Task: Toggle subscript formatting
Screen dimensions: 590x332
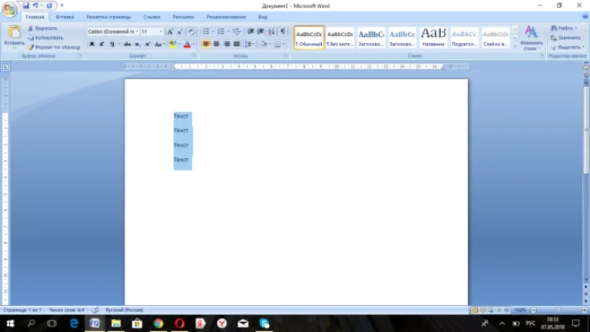Action: [138, 44]
